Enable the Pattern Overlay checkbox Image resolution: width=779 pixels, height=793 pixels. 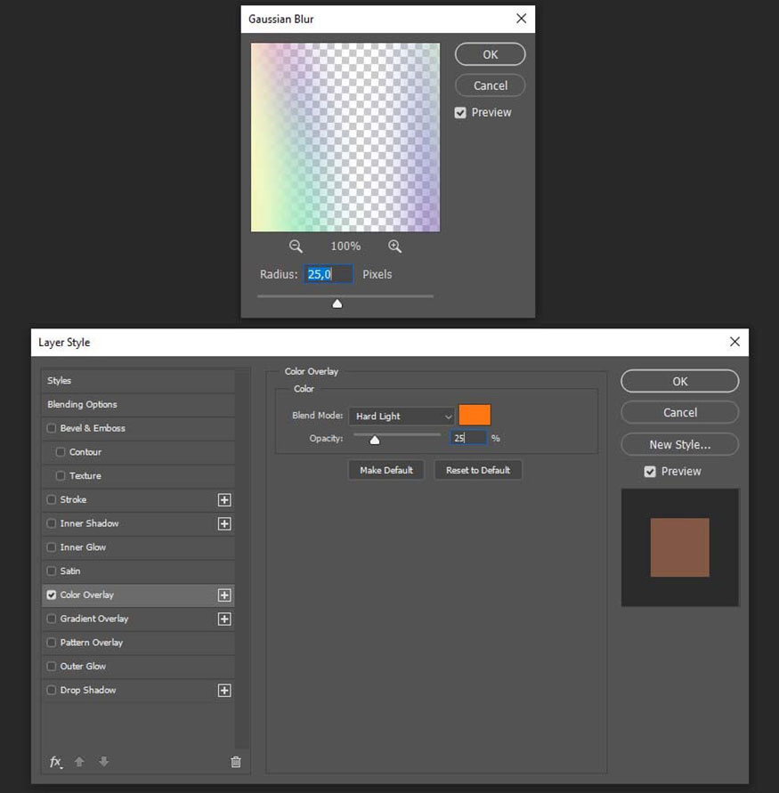[51, 643]
